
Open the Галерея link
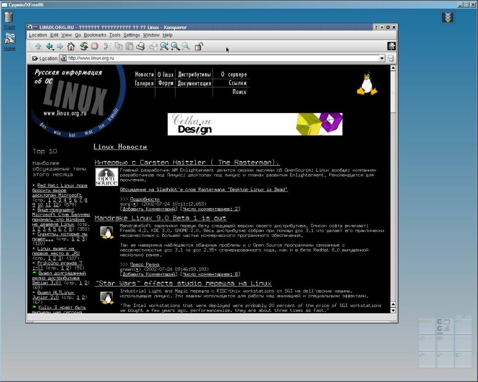(x=144, y=83)
